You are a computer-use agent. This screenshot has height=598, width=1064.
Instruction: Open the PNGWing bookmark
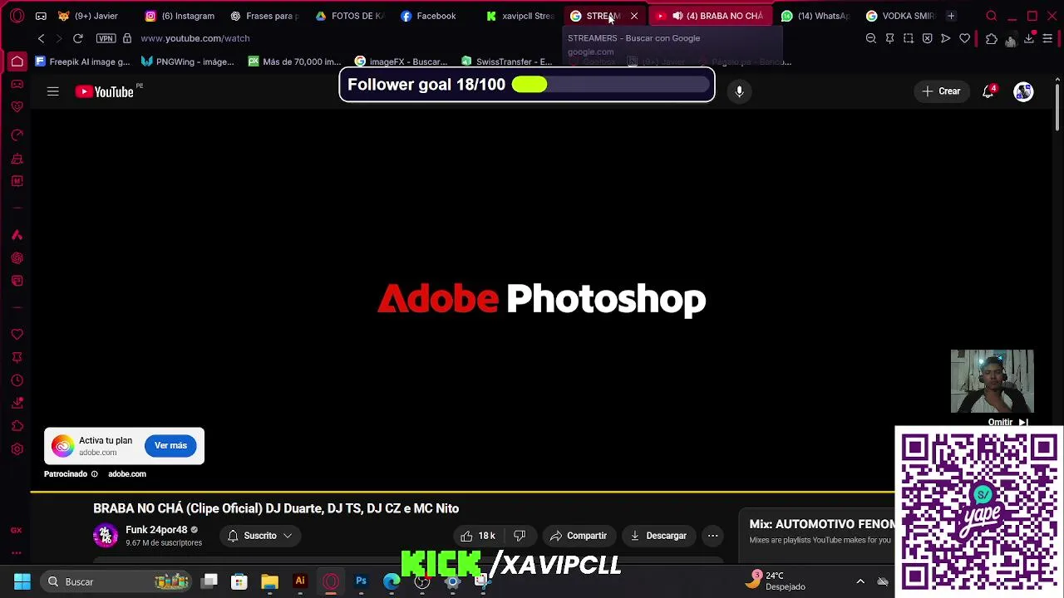[188, 61]
